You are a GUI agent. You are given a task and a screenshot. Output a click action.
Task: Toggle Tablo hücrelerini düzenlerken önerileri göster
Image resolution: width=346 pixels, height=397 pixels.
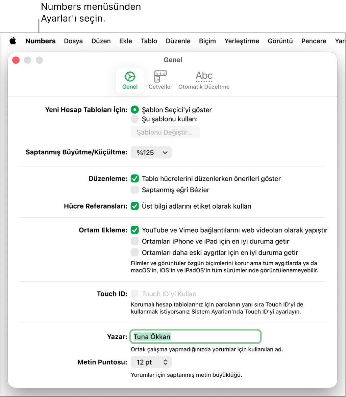tap(134, 179)
